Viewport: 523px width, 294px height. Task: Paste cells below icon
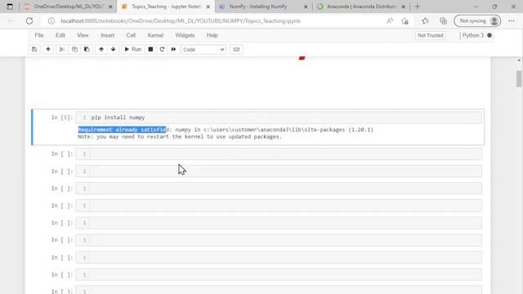coord(87,49)
